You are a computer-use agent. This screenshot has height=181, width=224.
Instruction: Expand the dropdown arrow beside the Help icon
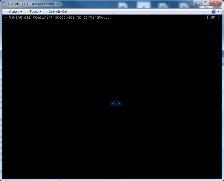tap(219, 11)
